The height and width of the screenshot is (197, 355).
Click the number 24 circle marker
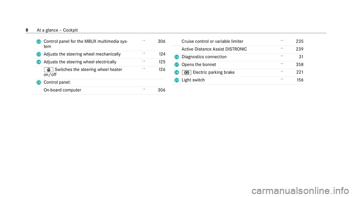(x=39, y=62)
